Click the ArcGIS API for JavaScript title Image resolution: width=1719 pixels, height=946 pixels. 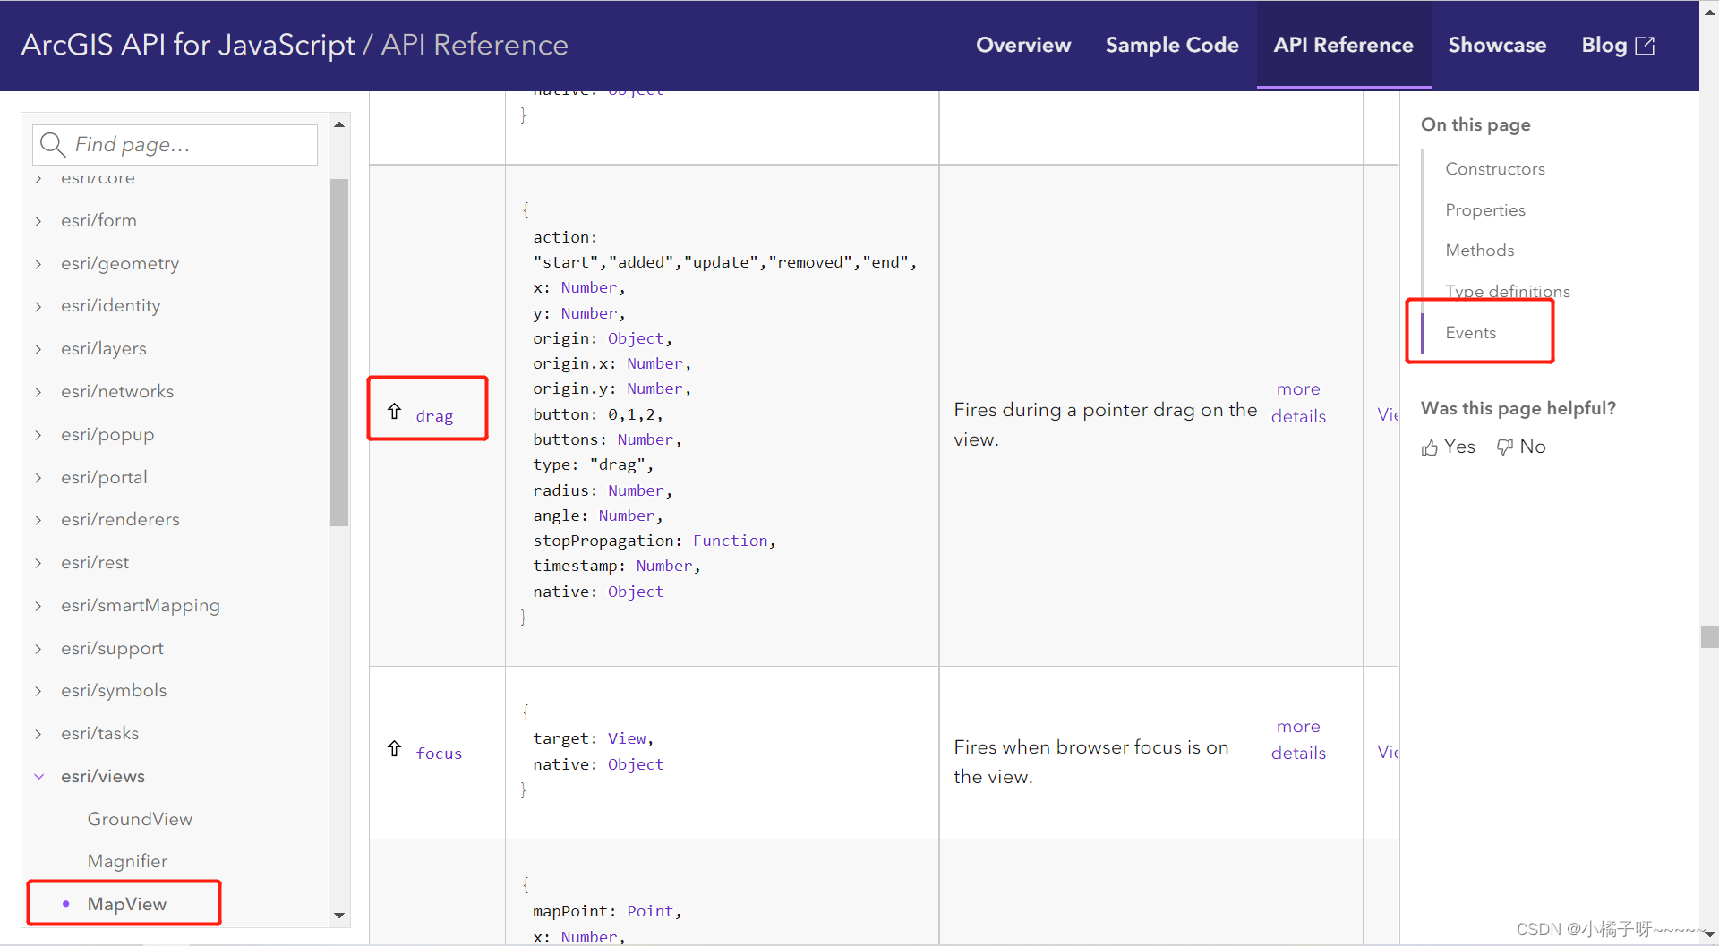(188, 45)
